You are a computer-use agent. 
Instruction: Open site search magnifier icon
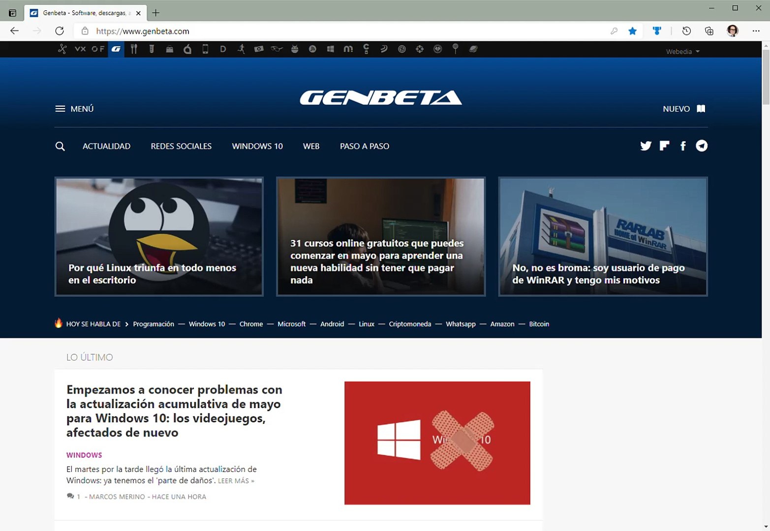[x=60, y=146]
